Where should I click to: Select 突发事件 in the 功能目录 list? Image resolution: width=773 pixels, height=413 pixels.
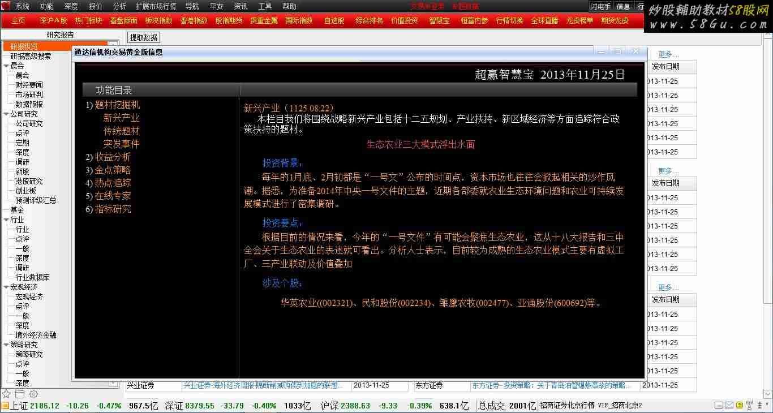(x=121, y=144)
